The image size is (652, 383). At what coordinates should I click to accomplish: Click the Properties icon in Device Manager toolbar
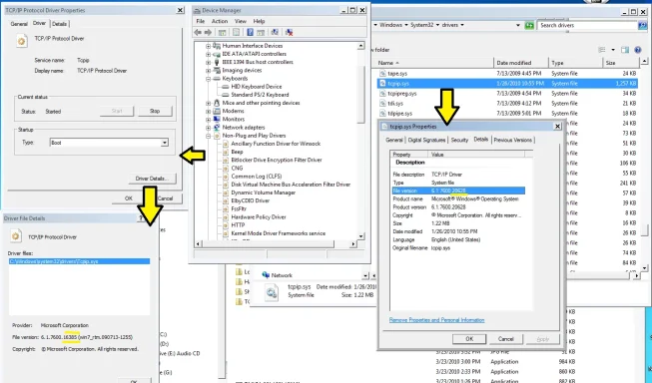click(x=237, y=32)
